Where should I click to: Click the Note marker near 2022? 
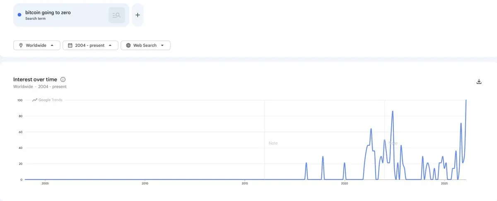pyautogui.click(x=393, y=143)
